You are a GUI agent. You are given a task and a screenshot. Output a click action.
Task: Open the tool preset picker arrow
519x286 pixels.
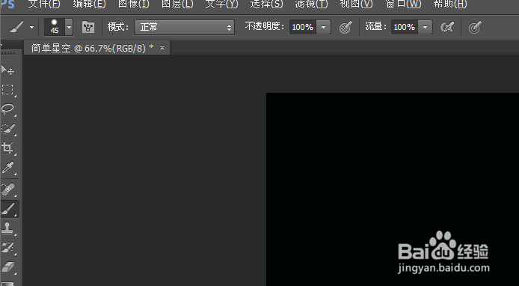click(31, 27)
